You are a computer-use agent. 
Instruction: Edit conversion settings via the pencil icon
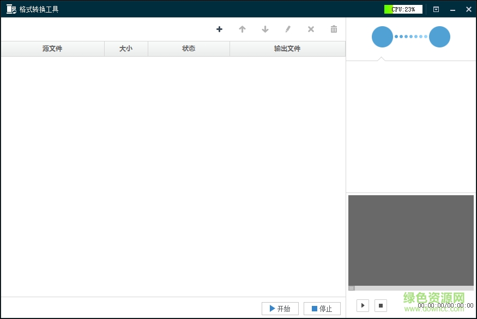point(288,29)
